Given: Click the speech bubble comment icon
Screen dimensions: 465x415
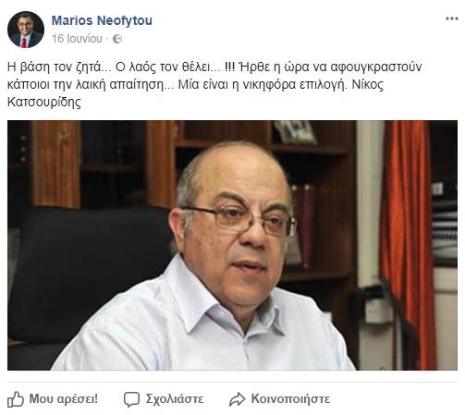Looking at the screenshot, I should point(131,399).
